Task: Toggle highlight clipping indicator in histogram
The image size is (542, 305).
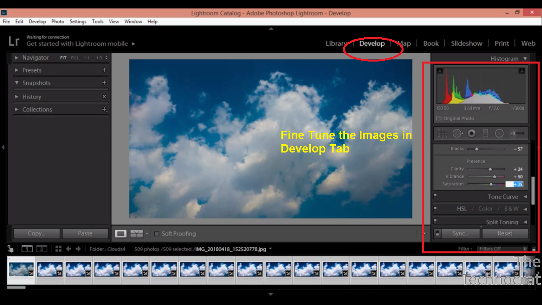Action: click(522, 71)
